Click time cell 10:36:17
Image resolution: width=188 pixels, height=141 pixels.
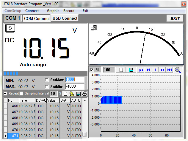pyautogui.click(x=27, y=106)
